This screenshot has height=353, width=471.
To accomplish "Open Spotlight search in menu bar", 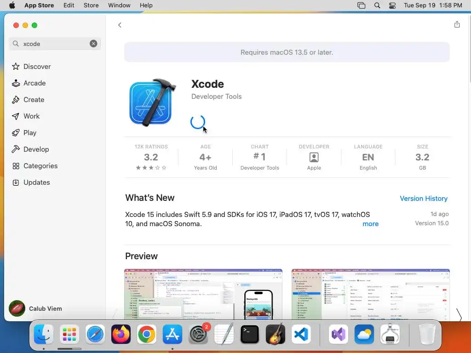I will click(377, 6).
